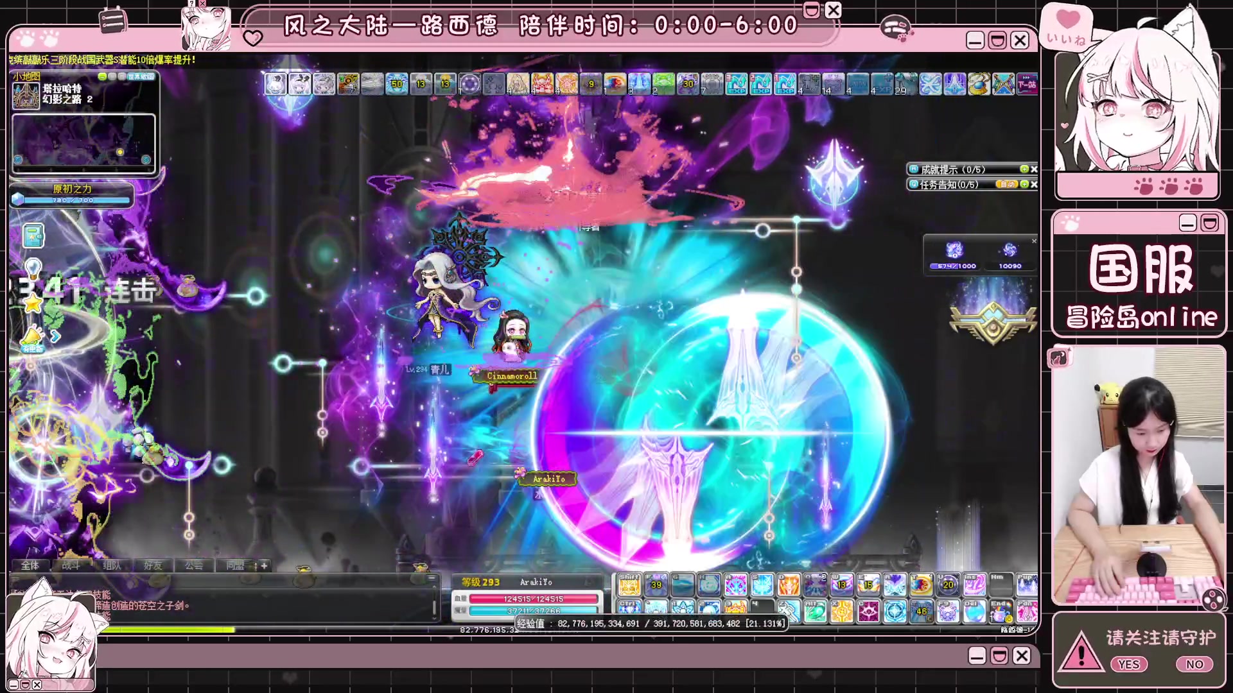Switch to the 战斗 chat tab
Image resolution: width=1233 pixels, height=693 pixels.
(71, 565)
